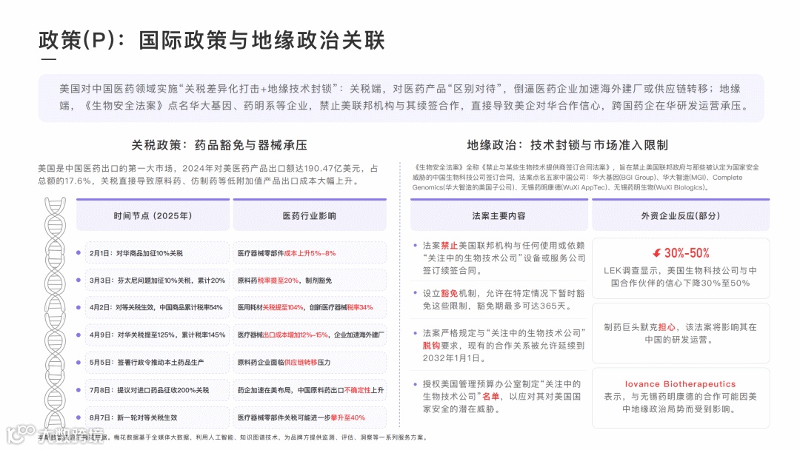Click the row '5月5日:签署行政令推动本土药品生产'
The height and width of the screenshot is (450, 800).
pos(157,363)
